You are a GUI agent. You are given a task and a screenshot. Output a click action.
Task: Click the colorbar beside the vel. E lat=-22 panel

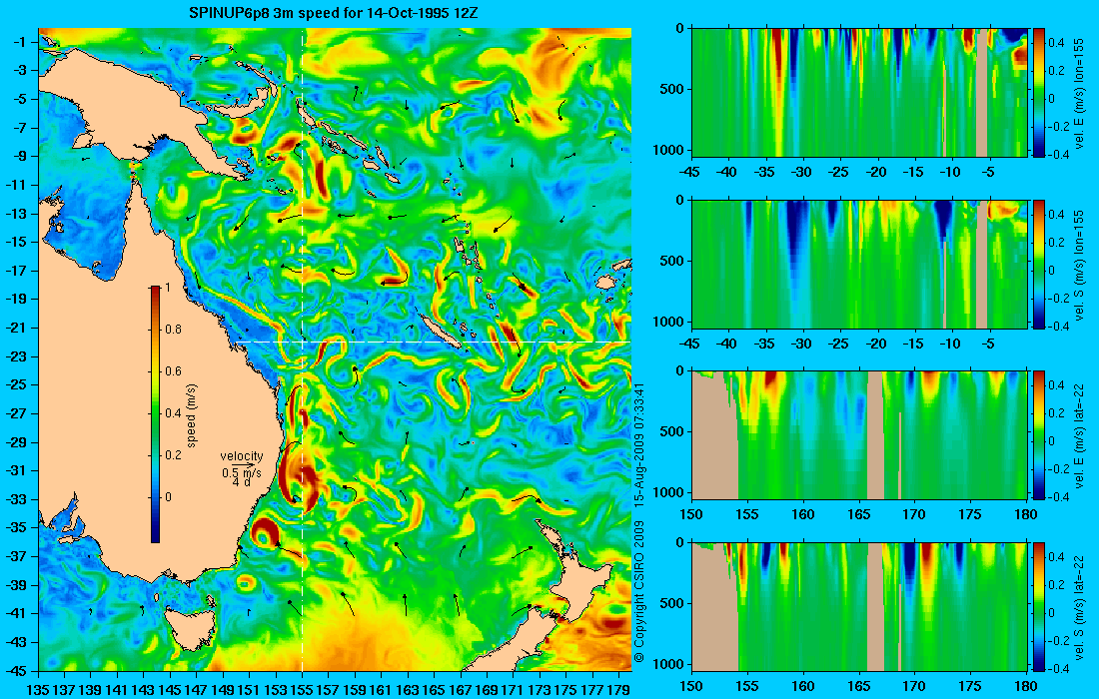(1039, 435)
